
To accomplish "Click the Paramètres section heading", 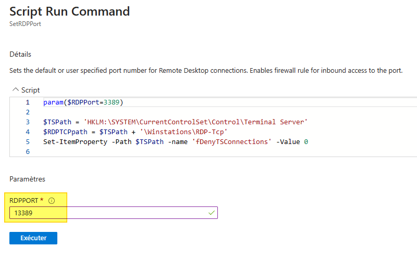I will coord(27,179).
